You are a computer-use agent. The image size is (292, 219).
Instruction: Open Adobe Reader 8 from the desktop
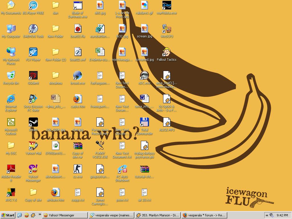pos(11,169)
